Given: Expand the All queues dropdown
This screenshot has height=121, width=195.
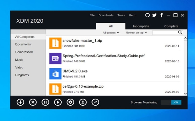Looking at the screenshot, I should click(111, 33).
